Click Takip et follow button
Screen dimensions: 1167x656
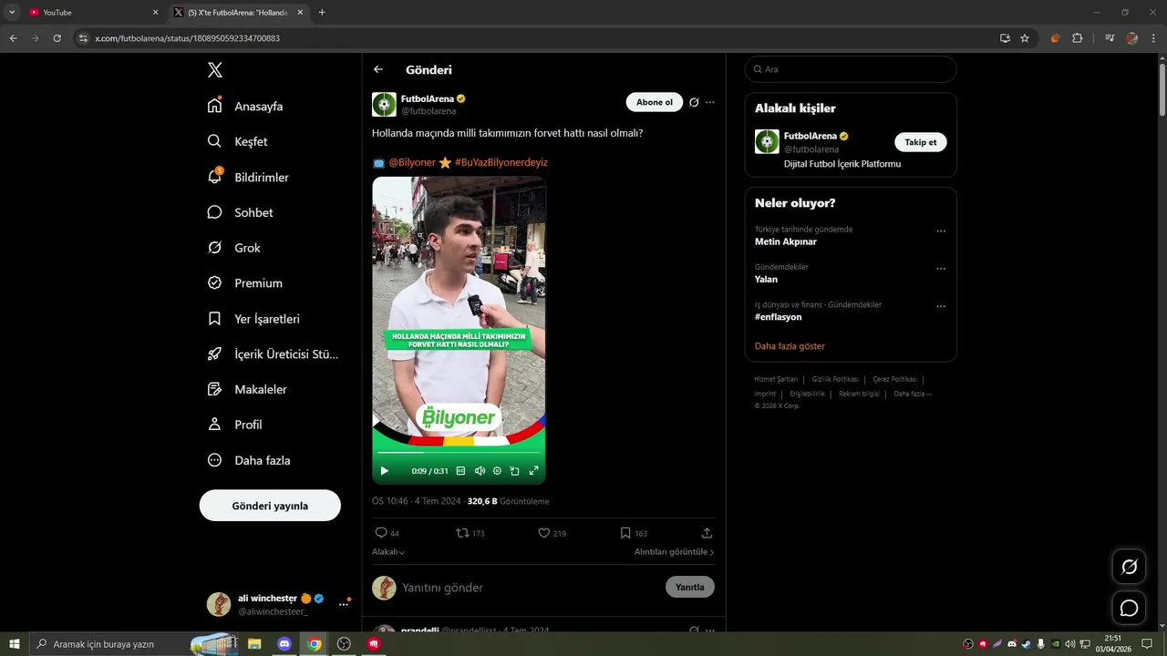click(x=921, y=142)
